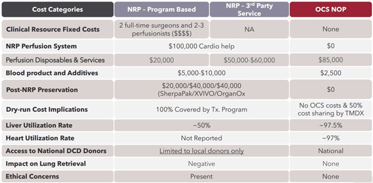Click the underlined 'Limited to local donors only' text
Viewport: 373px width, 183px height.
[202, 151]
